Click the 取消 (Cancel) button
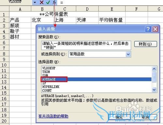The image size is (163, 125). pyautogui.click(x=145, y=117)
